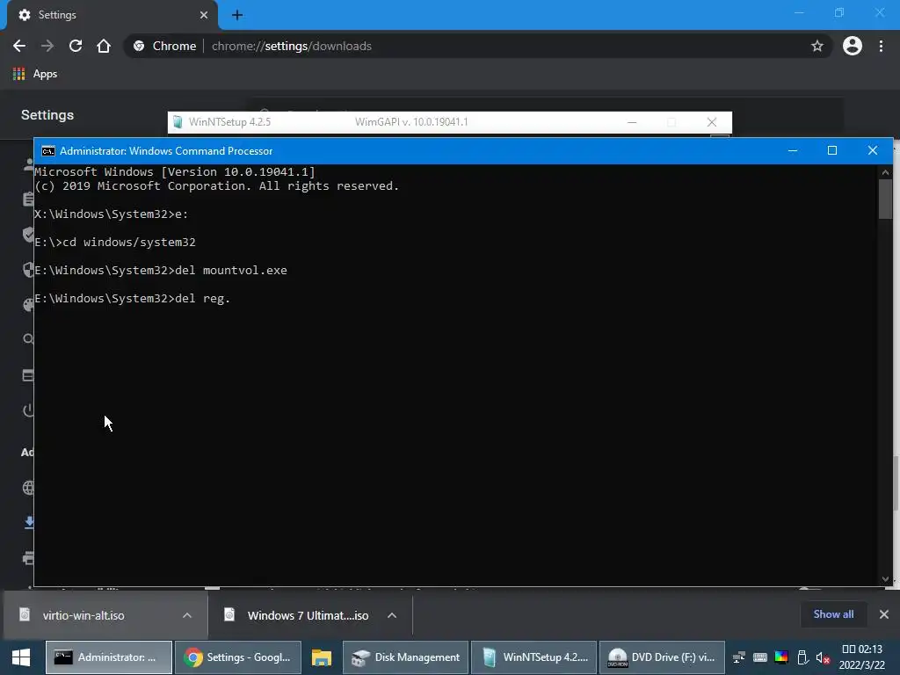The height and width of the screenshot is (675, 900).
Task: Click the command prompt scrollbar thumb
Action: pyautogui.click(x=885, y=200)
